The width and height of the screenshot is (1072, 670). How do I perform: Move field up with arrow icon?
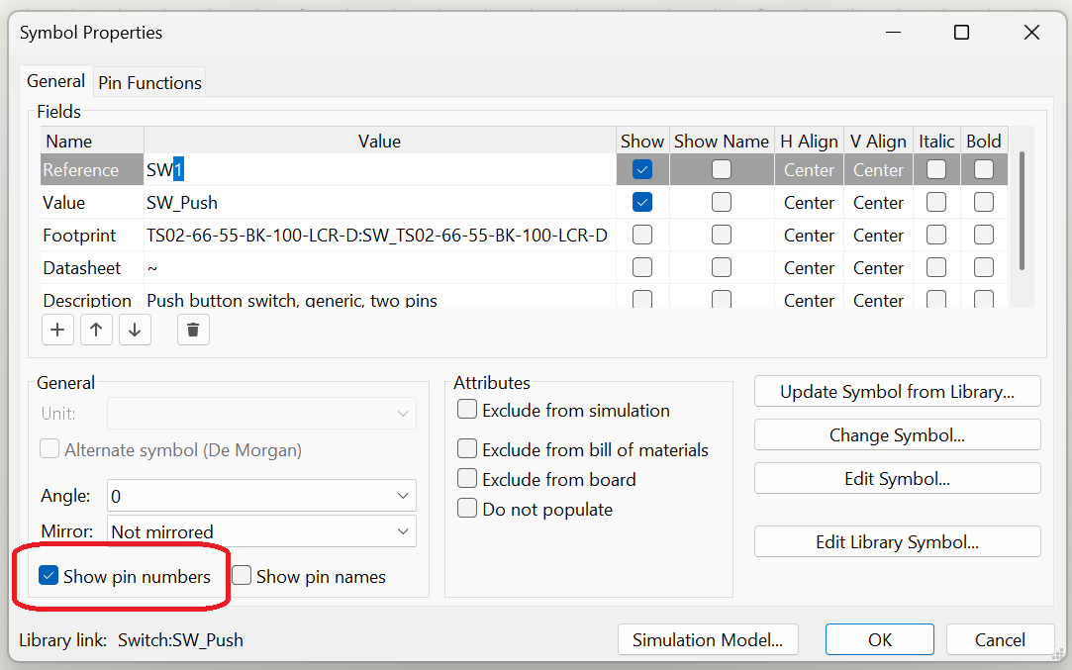95,330
